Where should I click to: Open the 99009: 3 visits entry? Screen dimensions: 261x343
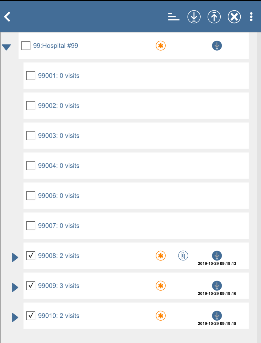(59, 286)
